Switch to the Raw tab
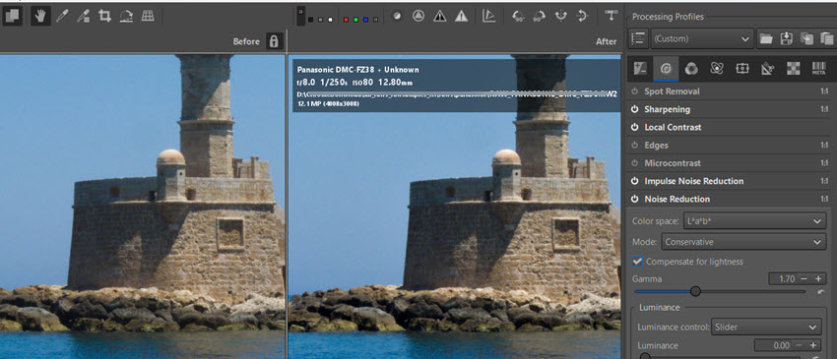Screen dimensions: 837x359 [794, 68]
